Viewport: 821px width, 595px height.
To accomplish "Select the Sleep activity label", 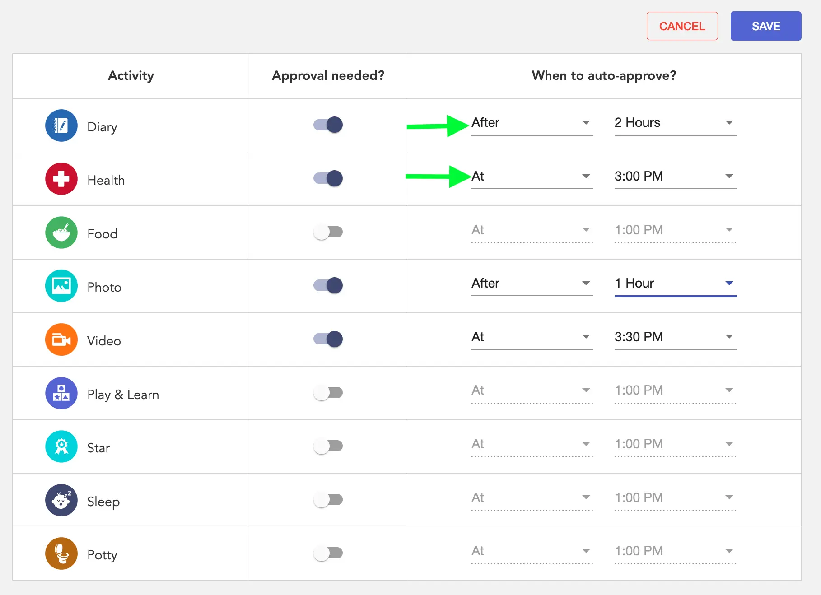I will (103, 502).
